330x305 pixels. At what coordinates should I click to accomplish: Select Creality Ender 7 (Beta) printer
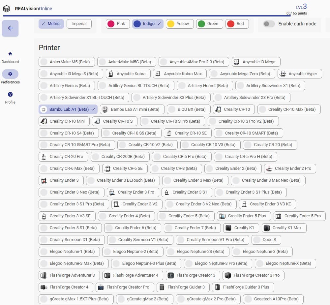pyautogui.click(x=192, y=228)
